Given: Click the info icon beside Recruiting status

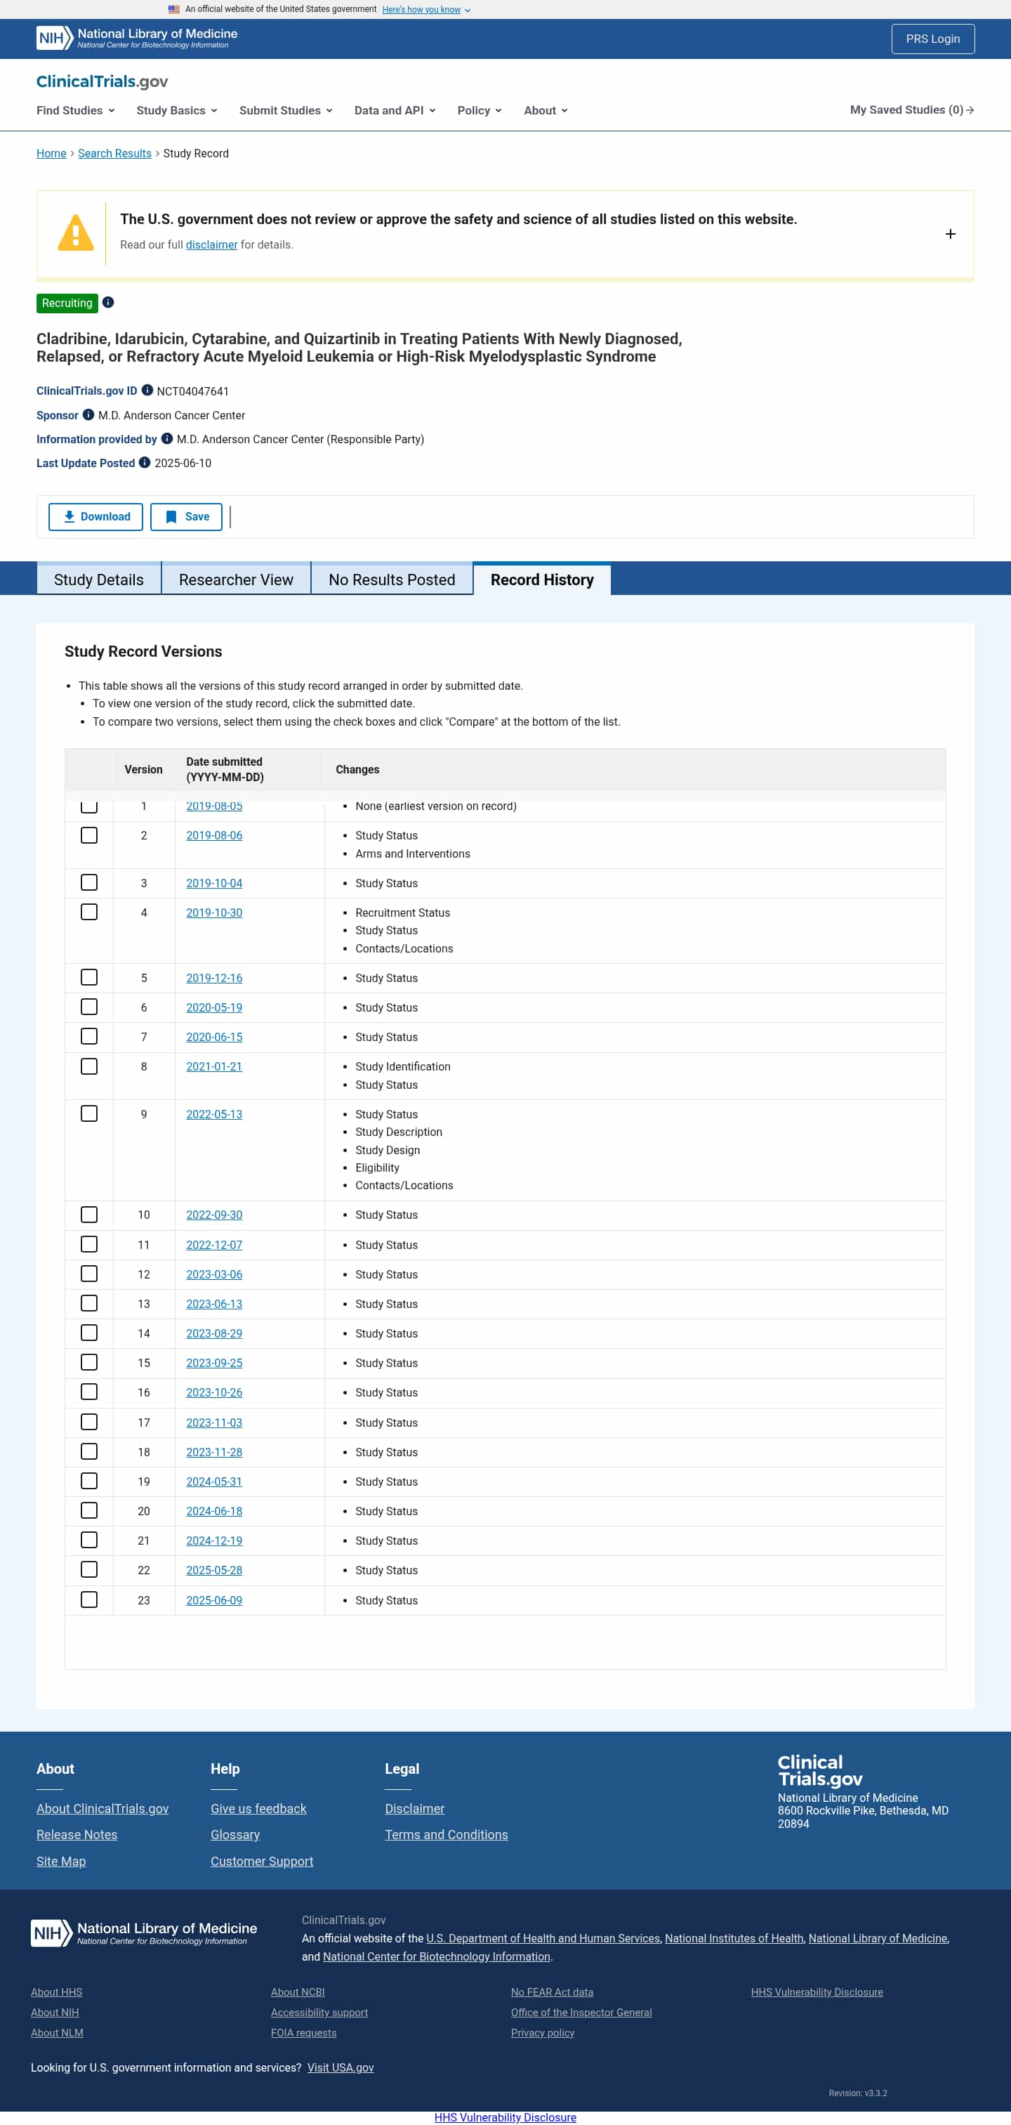Looking at the screenshot, I should (108, 303).
